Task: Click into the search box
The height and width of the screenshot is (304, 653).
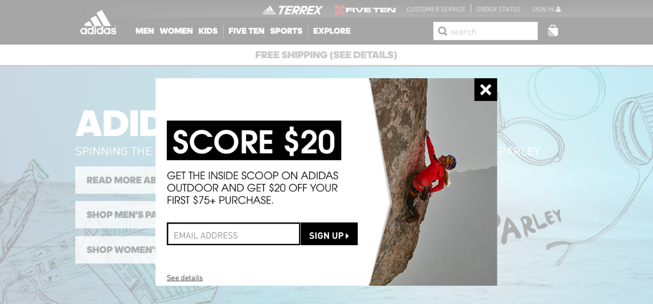Action: [x=486, y=31]
